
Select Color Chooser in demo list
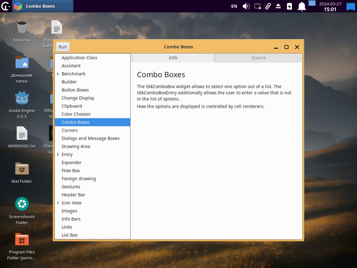[76, 114]
